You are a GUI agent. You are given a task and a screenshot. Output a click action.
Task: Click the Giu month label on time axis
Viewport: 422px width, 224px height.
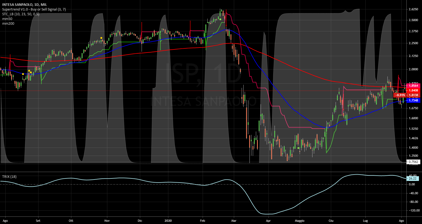tap(331, 221)
